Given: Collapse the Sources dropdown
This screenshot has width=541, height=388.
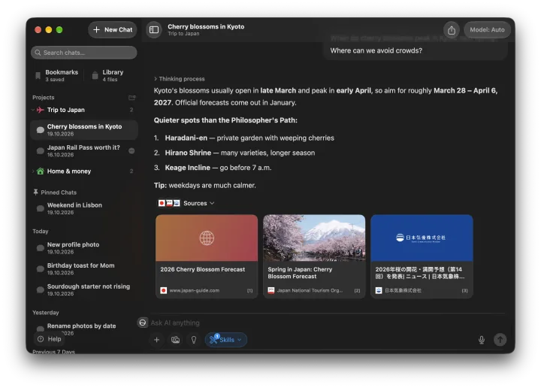Looking at the screenshot, I should [x=198, y=203].
